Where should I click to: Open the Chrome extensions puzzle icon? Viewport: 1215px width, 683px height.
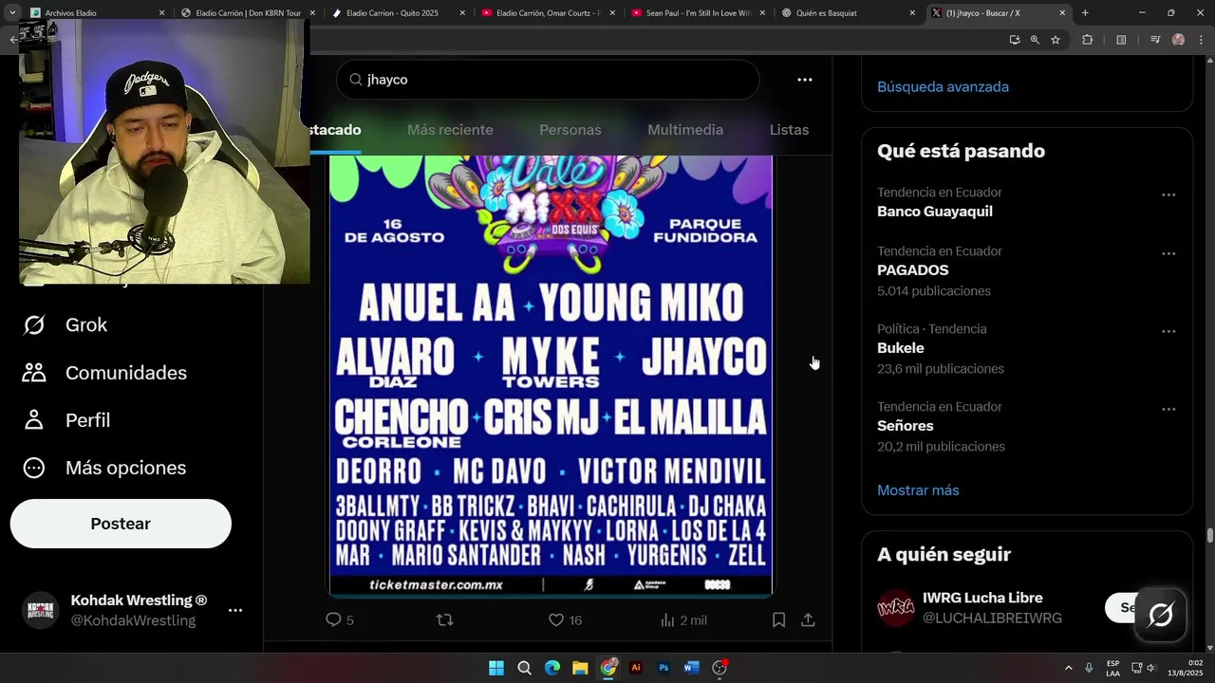(1088, 40)
